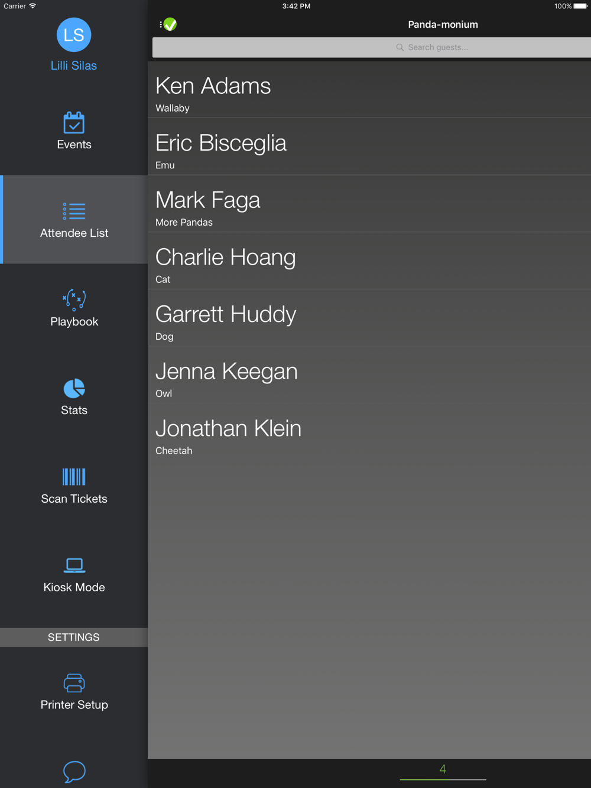Tap the search magnifier icon

coord(400,47)
